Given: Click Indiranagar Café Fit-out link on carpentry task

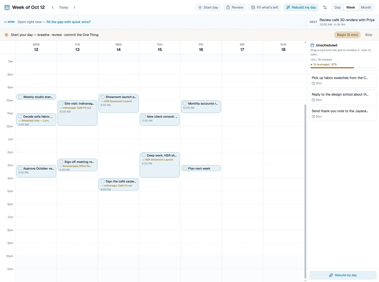Looking at the screenshot, I should click(116, 186).
